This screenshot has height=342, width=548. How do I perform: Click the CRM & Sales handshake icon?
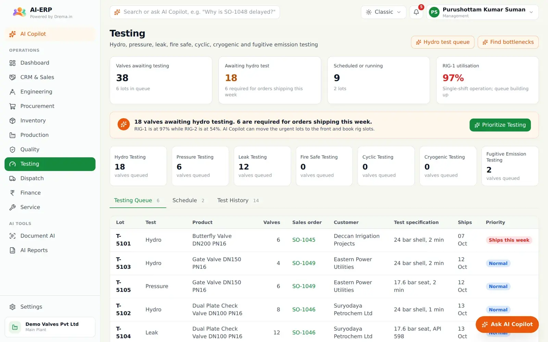(13, 77)
